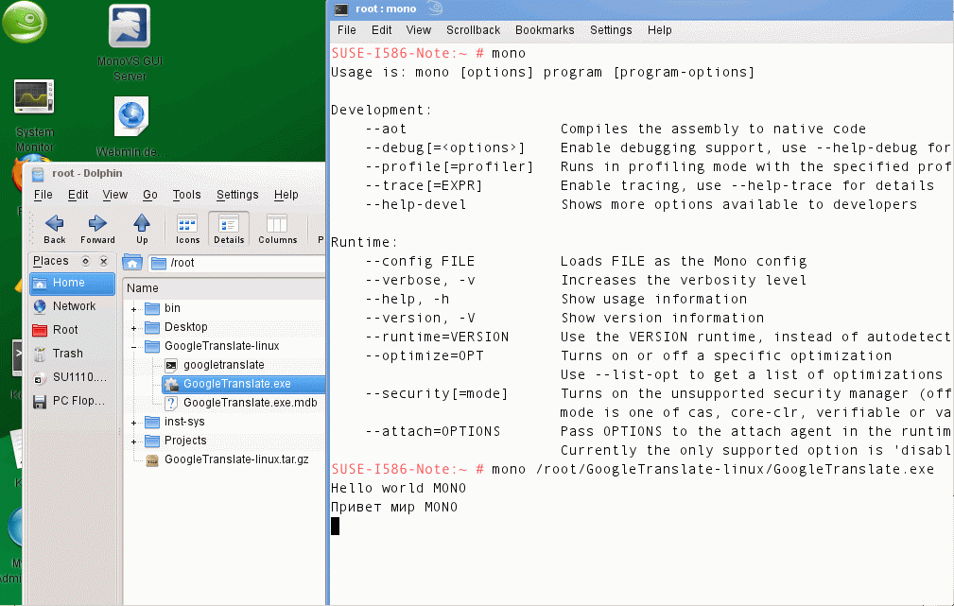Click the Places panel title

[x=50, y=261]
